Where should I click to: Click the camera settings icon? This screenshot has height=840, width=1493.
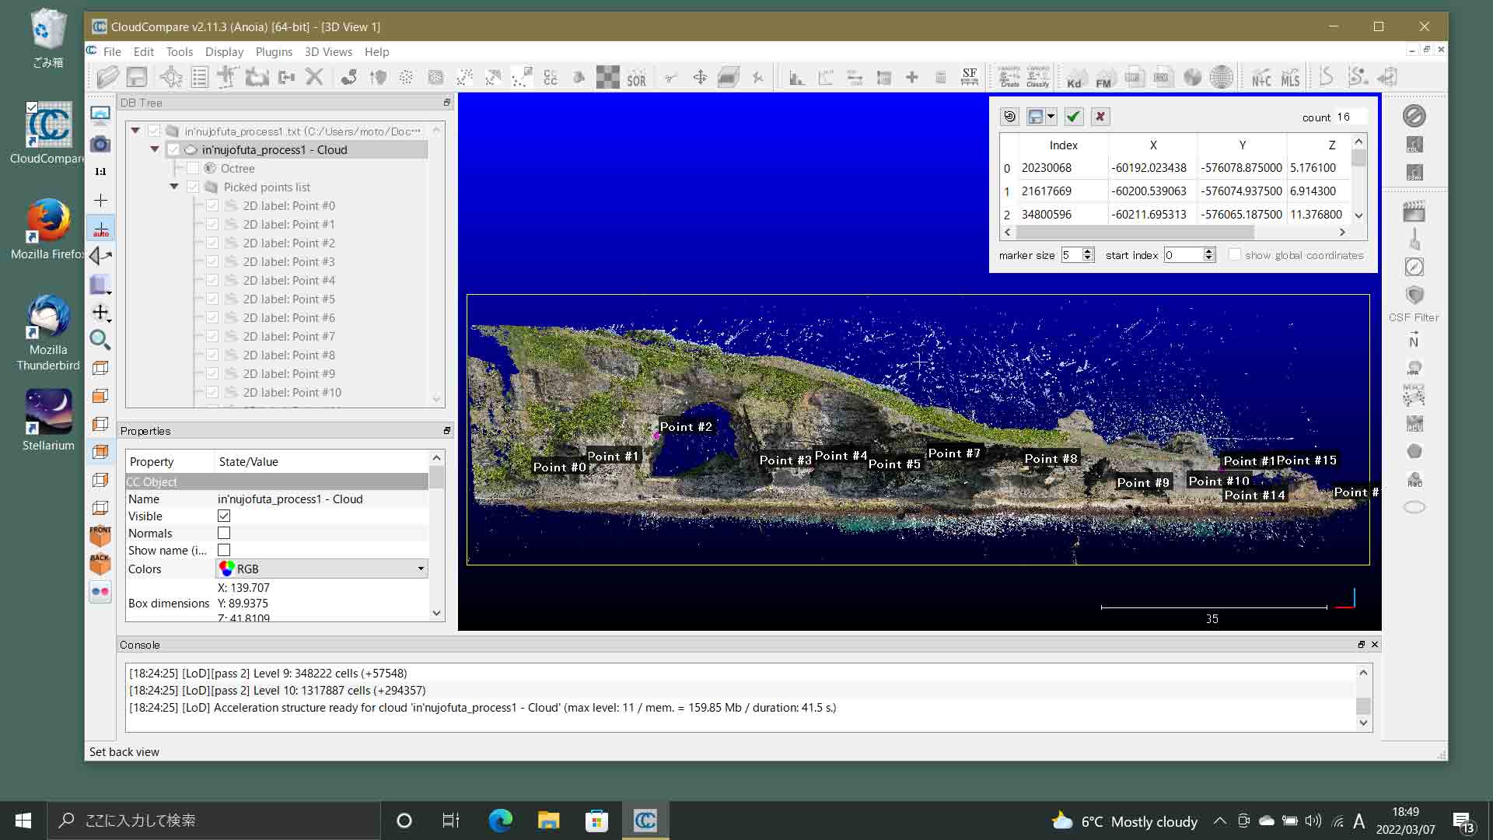pyautogui.click(x=100, y=144)
